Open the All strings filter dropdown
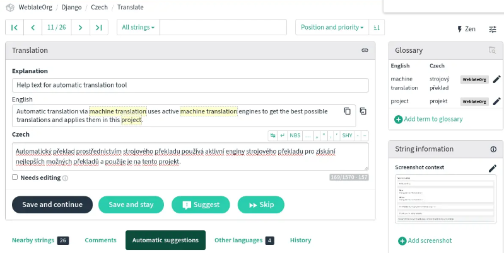The image size is (504, 253). pos(138,27)
